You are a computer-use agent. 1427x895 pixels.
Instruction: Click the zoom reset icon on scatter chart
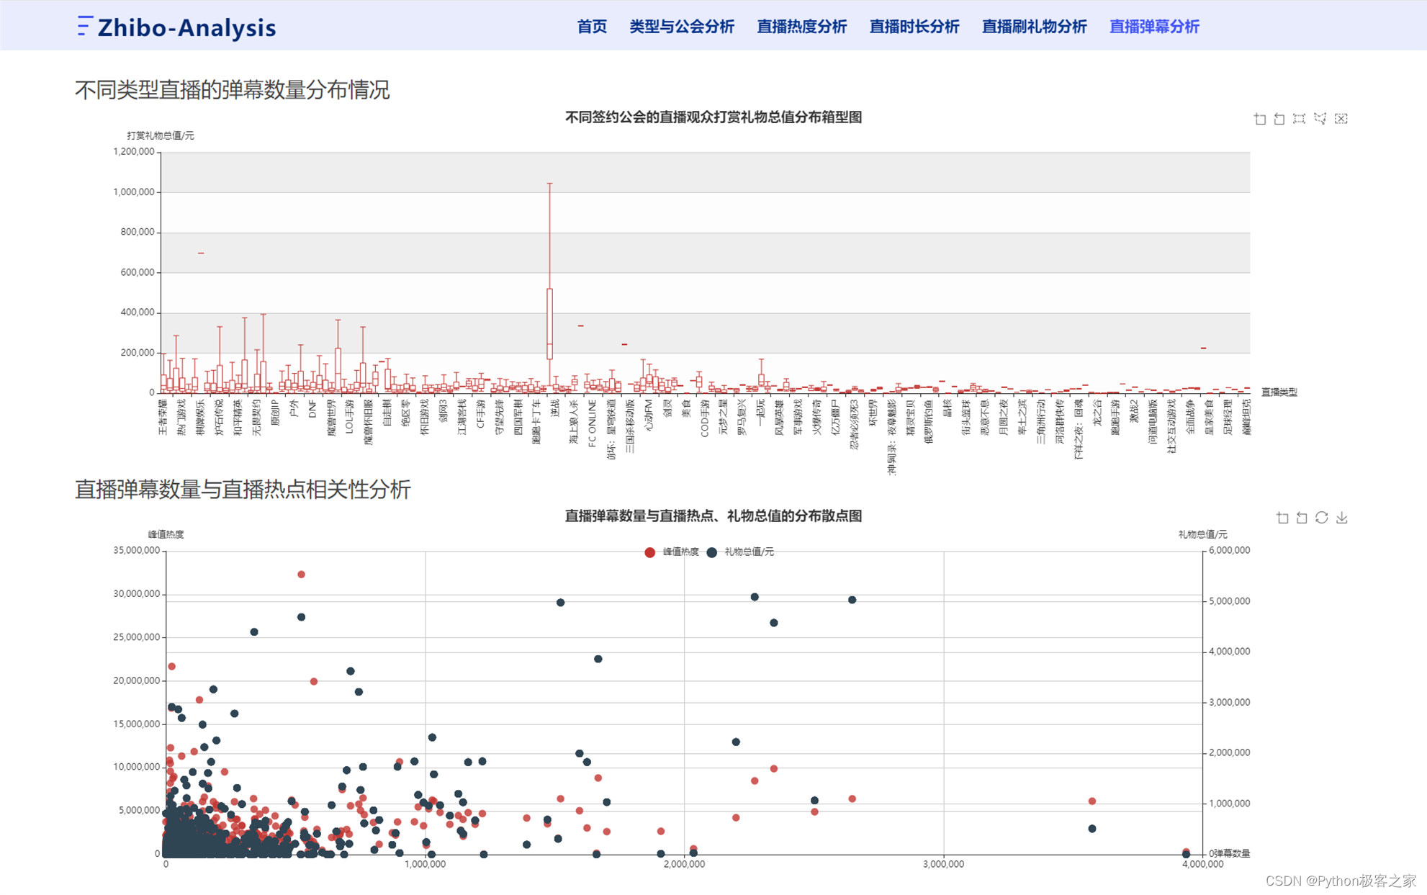click(x=1302, y=518)
